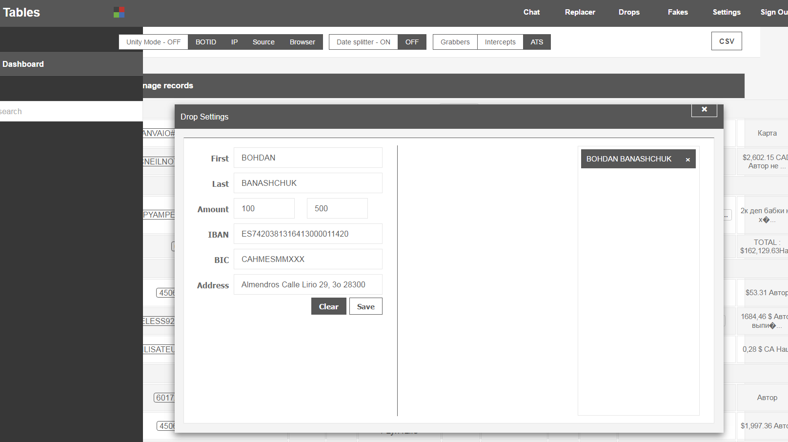Switch to the Intercepts tab

500,42
